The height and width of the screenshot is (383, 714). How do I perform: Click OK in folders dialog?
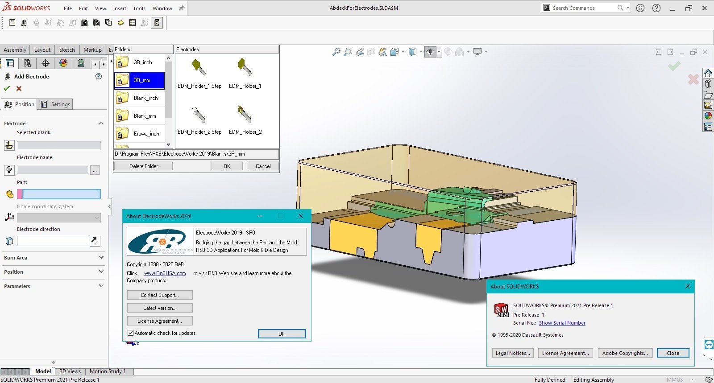tap(227, 166)
